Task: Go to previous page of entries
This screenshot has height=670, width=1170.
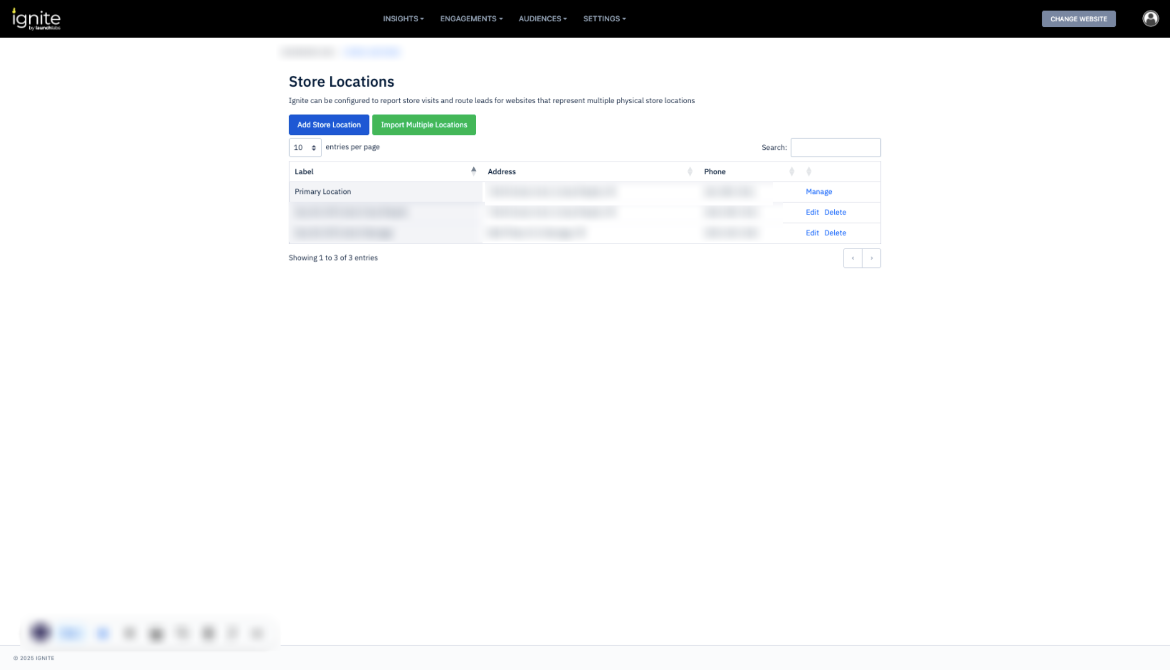Action: pyautogui.click(x=853, y=258)
